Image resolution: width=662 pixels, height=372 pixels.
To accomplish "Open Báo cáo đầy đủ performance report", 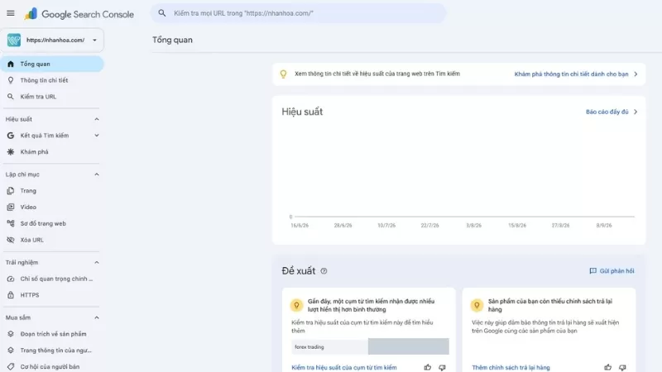I will coord(607,112).
